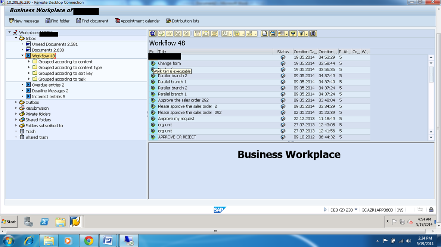The image size is (441, 247).
Task: Click the vertical scrollbar of the workflow list
Action: pyautogui.click(x=431, y=93)
